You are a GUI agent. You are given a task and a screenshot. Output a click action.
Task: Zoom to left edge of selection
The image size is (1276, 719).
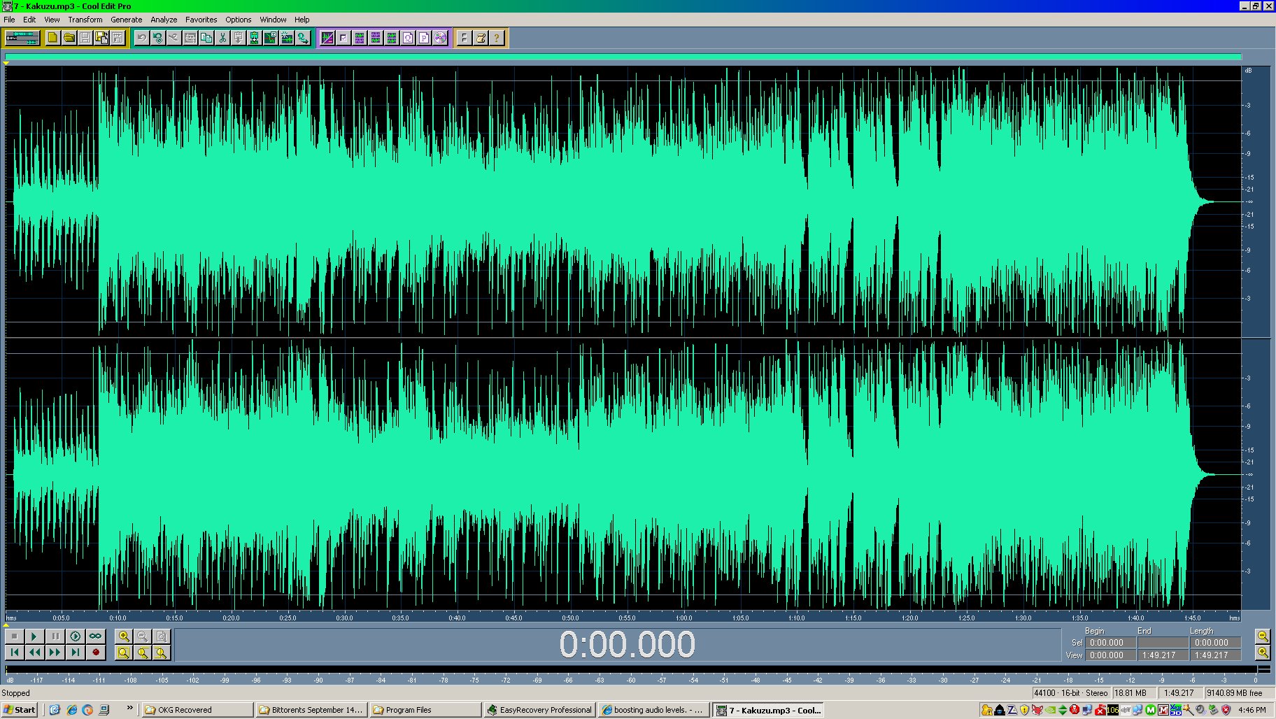point(143,652)
